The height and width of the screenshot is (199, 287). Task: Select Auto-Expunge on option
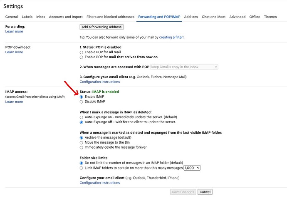82,117
